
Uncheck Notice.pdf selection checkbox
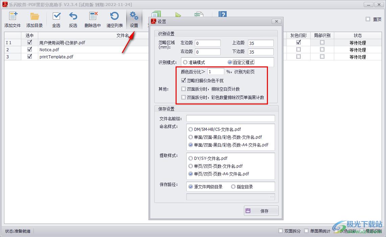pyautogui.click(x=30, y=50)
